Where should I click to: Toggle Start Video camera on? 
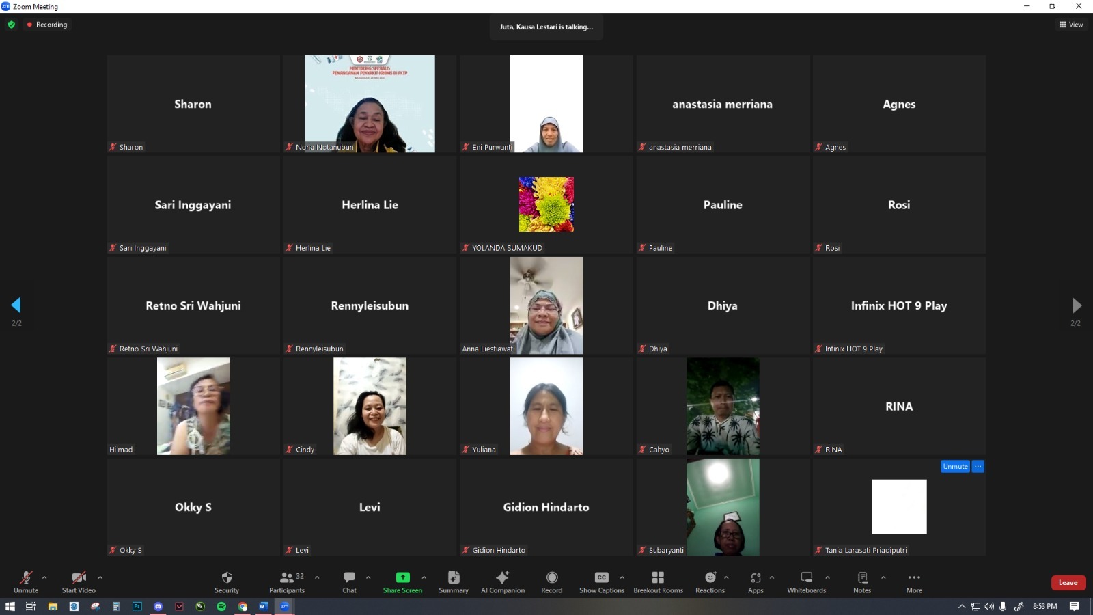click(79, 578)
